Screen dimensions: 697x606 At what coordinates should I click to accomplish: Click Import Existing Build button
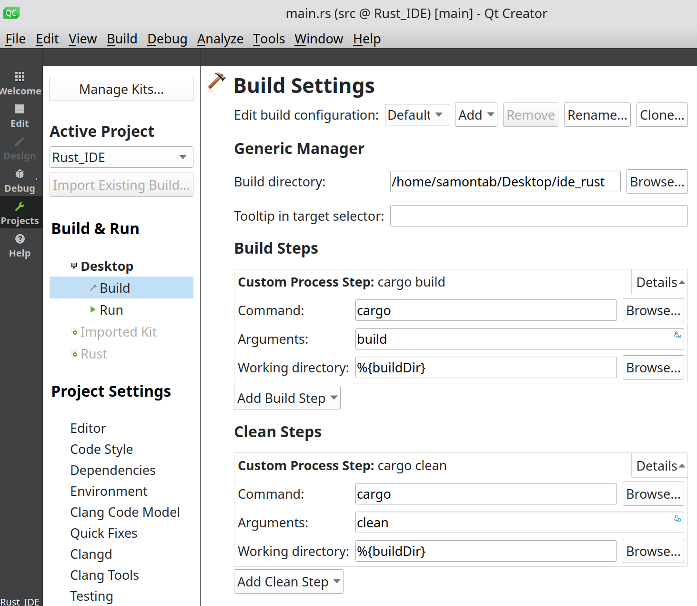pyautogui.click(x=121, y=185)
